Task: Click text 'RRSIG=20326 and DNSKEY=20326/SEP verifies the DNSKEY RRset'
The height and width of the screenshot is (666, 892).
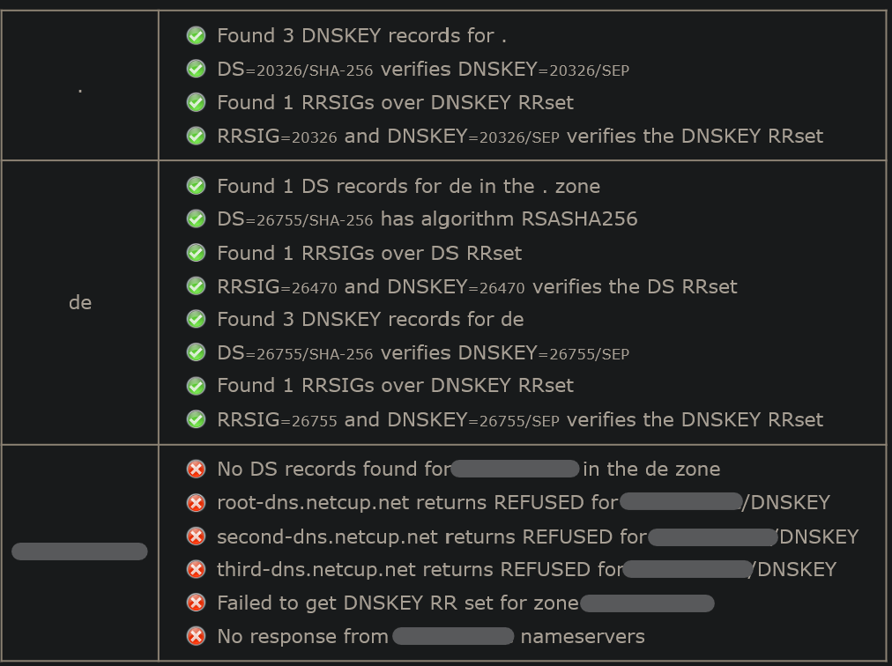Action: coord(520,136)
